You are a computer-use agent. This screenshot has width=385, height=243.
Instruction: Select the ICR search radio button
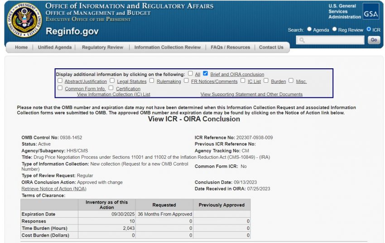[x=369, y=29]
